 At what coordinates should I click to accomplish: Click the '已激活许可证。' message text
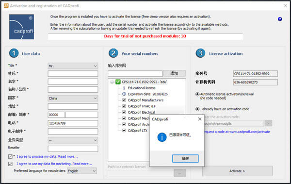(180, 135)
